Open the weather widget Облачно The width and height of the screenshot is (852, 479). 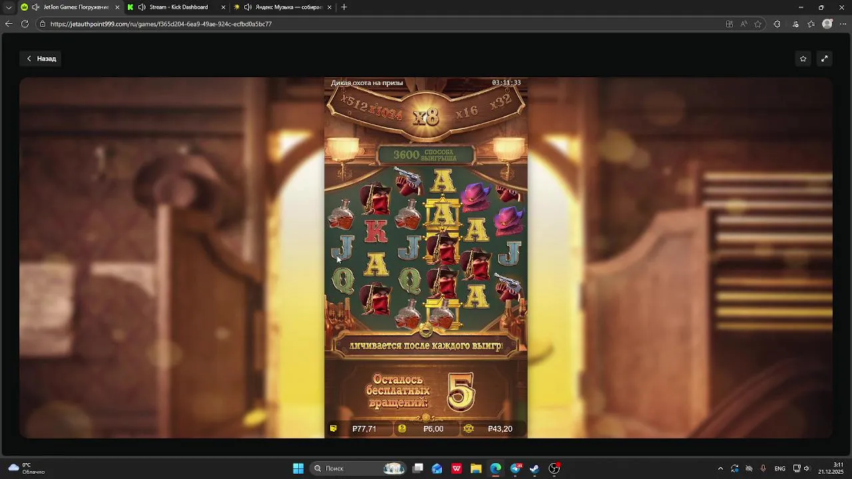coord(27,468)
